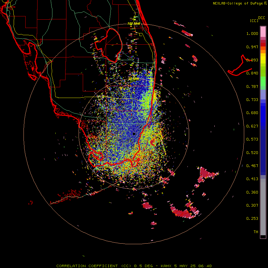Click the NEXLAB-College of DuPage header text
268x268 pixels.
238,3
